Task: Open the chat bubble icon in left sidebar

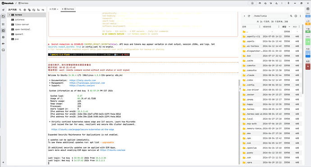Action: coord(3,50)
